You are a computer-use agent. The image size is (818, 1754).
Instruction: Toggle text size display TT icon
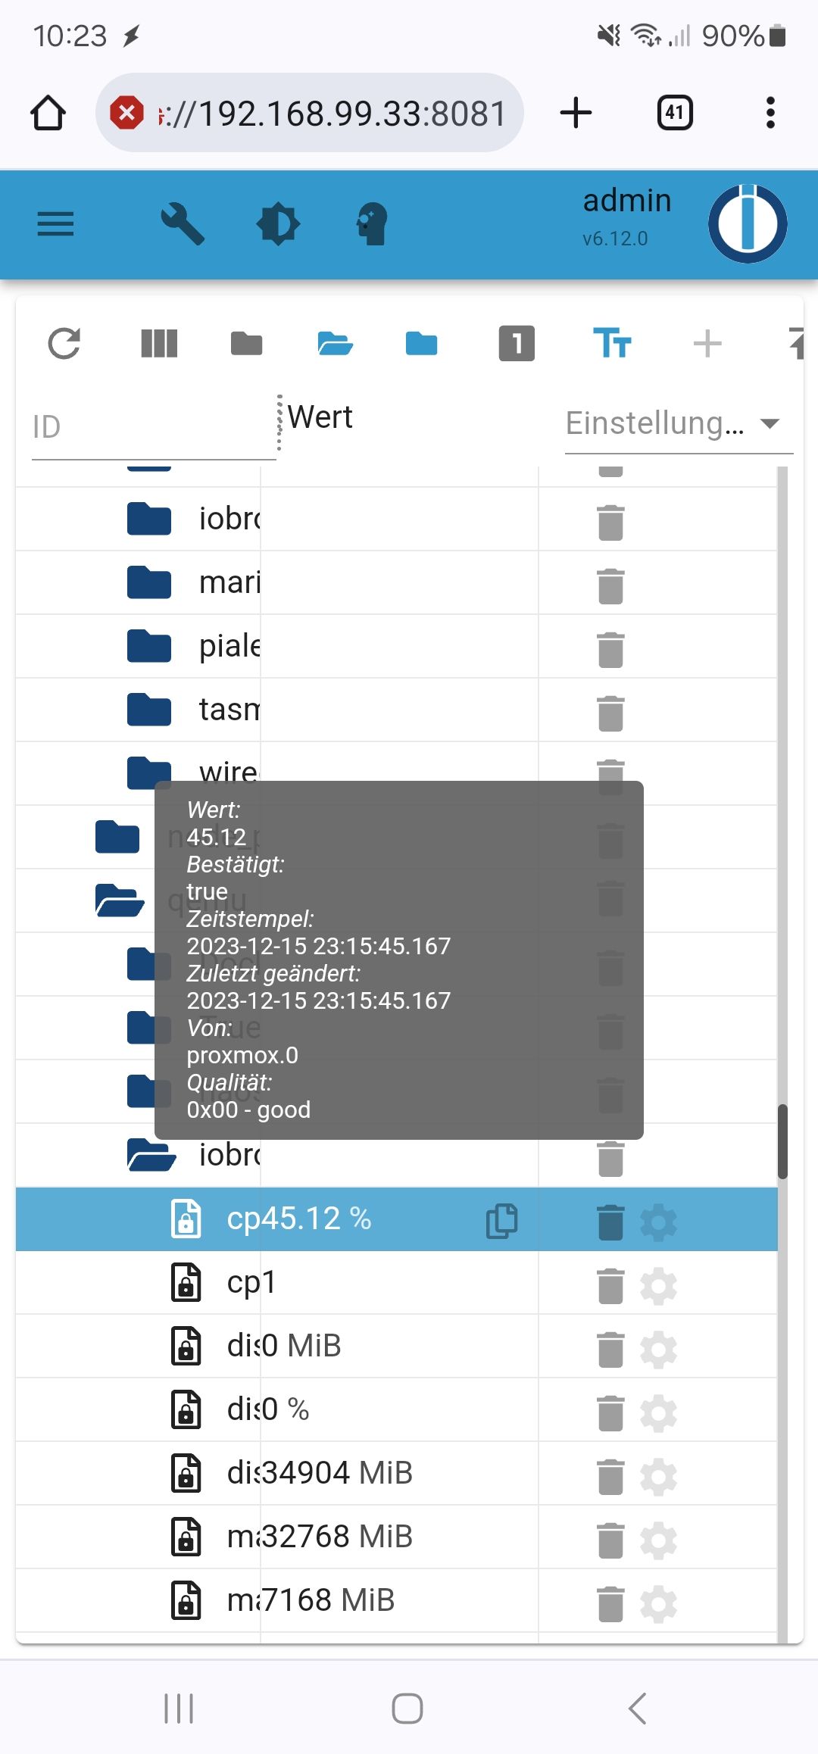pyautogui.click(x=612, y=344)
